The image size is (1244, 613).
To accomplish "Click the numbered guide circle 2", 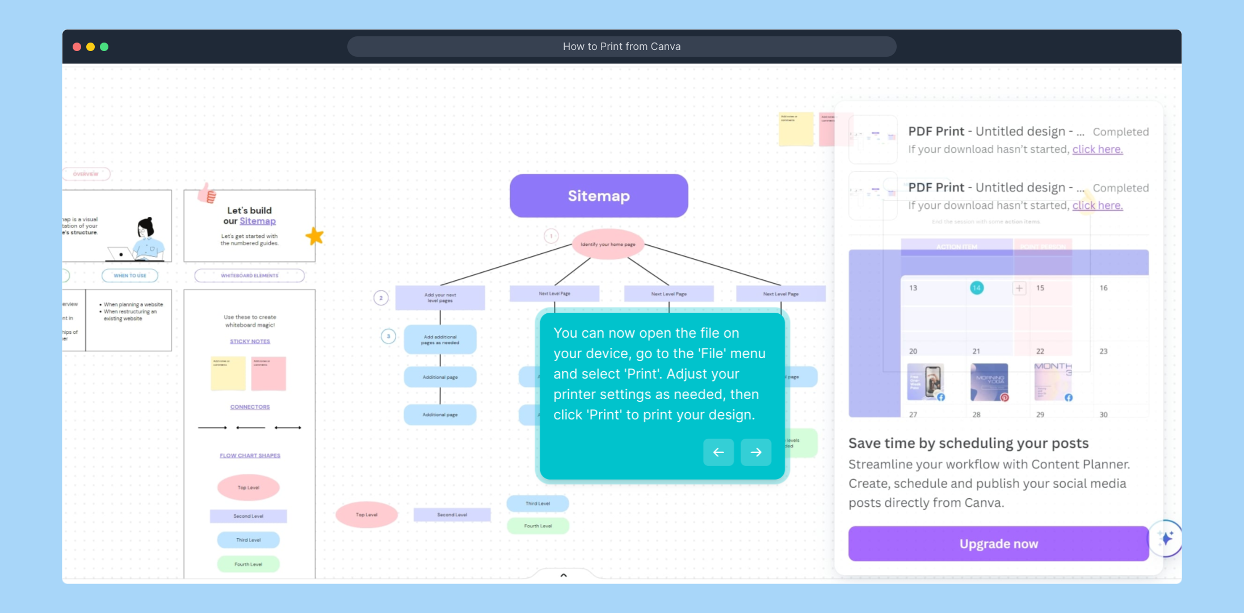I will click(x=381, y=297).
